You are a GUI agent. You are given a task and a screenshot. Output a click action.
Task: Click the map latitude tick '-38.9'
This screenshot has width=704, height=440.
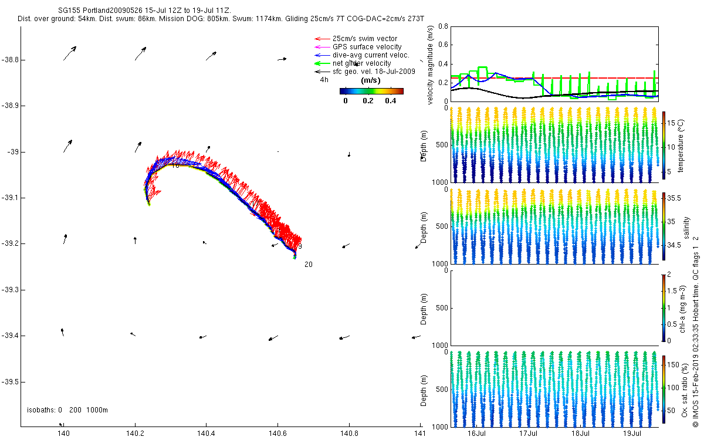pos(9,106)
